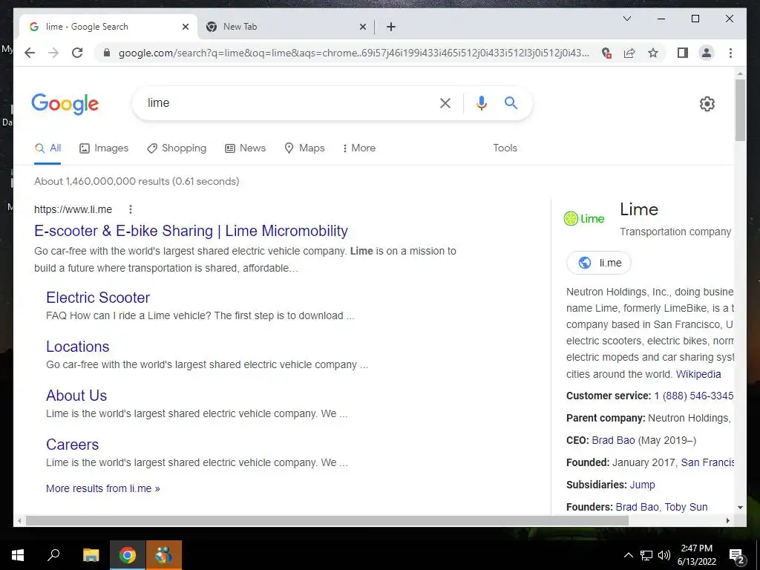Open the network status icon in tray
Screen dimensions: 760x570
[646, 555]
